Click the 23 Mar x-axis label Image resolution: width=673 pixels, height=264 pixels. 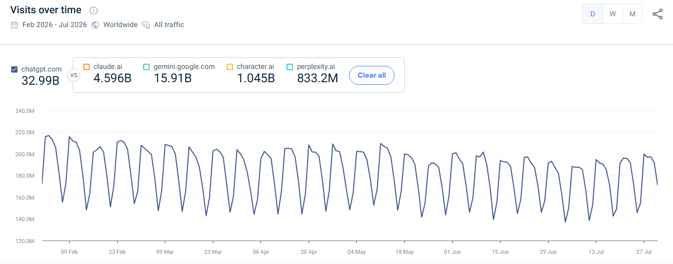click(213, 252)
